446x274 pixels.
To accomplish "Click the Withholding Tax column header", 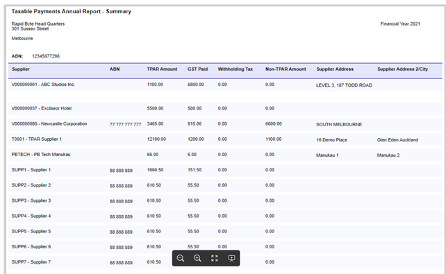I will tap(236, 69).
